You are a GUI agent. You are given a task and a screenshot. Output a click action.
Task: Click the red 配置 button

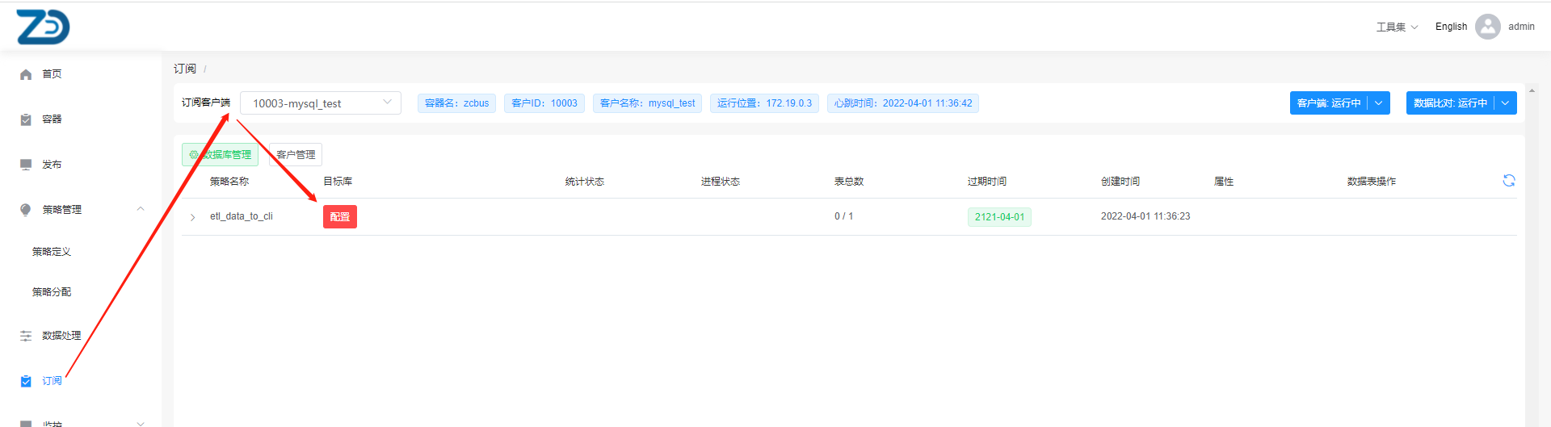(x=340, y=217)
